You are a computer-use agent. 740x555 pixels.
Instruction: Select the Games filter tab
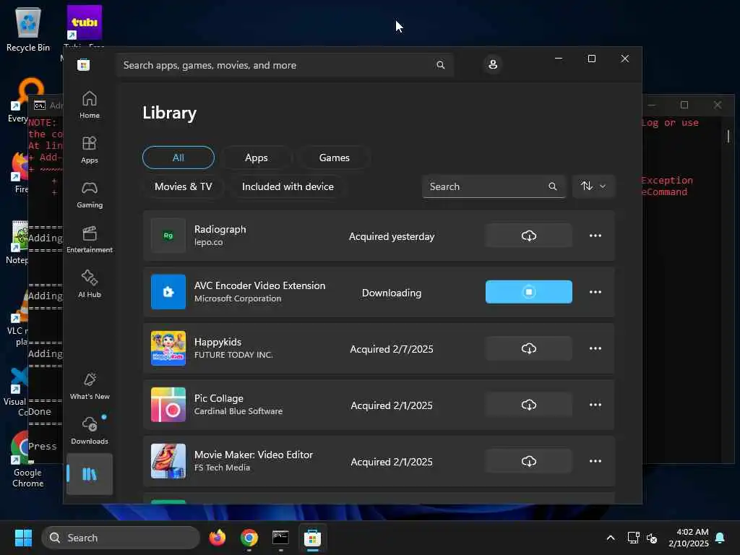click(x=334, y=158)
